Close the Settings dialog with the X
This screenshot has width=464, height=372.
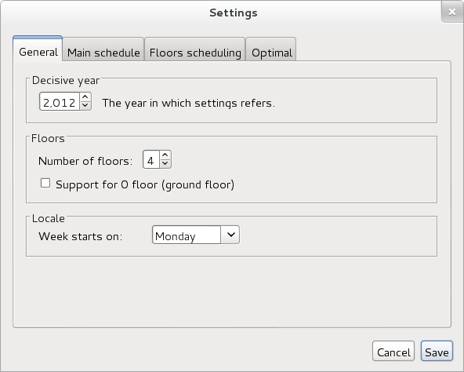pos(452,12)
